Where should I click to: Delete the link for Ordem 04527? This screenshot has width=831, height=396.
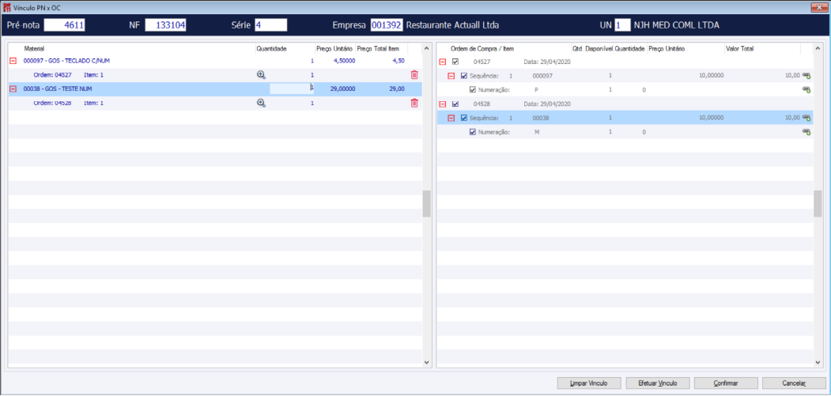tap(414, 75)
